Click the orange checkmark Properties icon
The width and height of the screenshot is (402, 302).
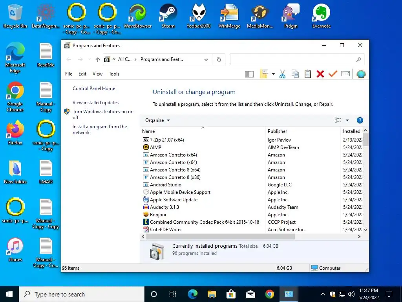[333, 74]
